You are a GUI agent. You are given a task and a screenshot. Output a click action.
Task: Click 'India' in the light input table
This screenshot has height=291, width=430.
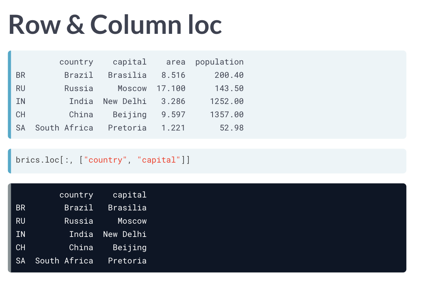81,102
